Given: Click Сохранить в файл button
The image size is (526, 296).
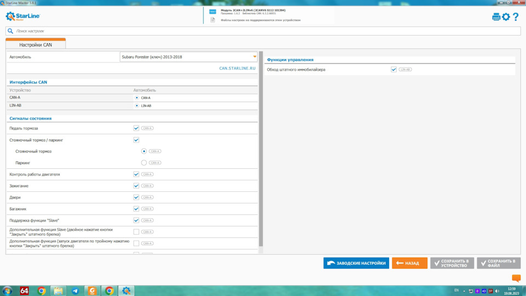Looking at the screenshot, I should click(499, 263).
